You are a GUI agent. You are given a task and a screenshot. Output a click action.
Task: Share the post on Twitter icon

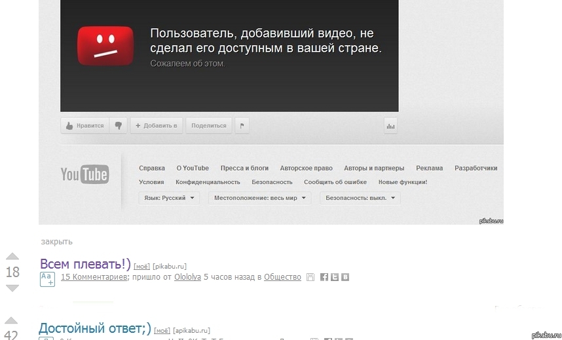tap(335, 277)
